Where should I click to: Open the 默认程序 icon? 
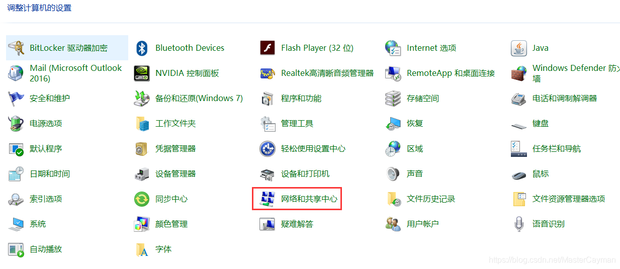click(16, 149)
